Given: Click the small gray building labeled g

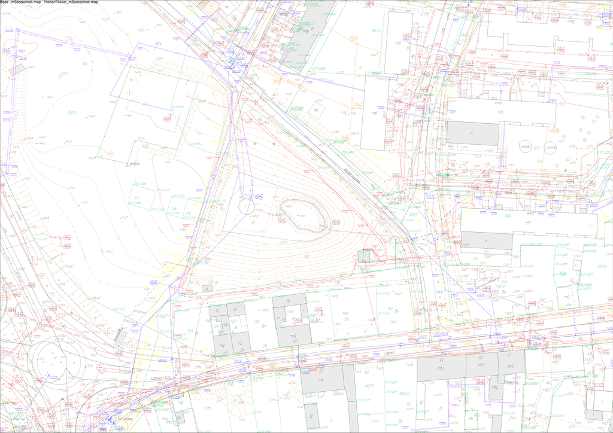Looking at the screenshot, I should pyautogui.click(x=205, y=288).
